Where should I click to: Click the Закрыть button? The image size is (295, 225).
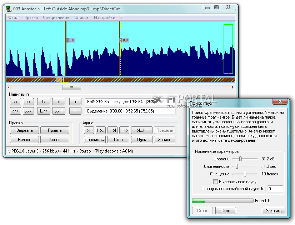click(274, 210)
